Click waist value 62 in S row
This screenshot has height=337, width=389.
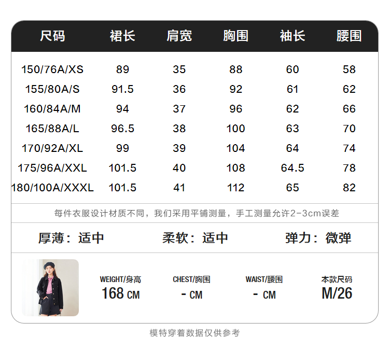349,89
